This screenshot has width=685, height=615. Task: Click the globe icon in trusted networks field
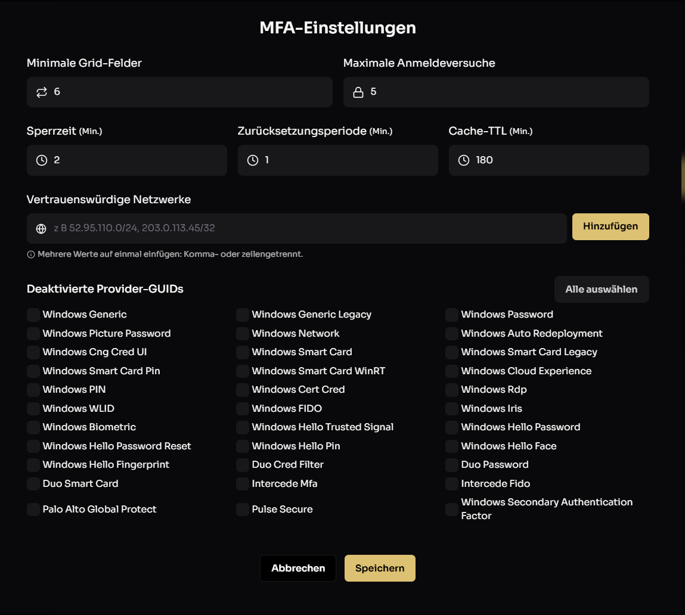coord(41,228)
